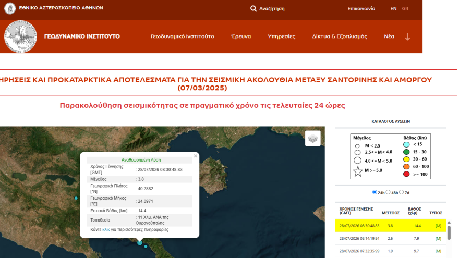Open the Υπηρεσίες menu
Image resolution: width=459 pixels, height=258 pixels.
(x=281, y=36)
